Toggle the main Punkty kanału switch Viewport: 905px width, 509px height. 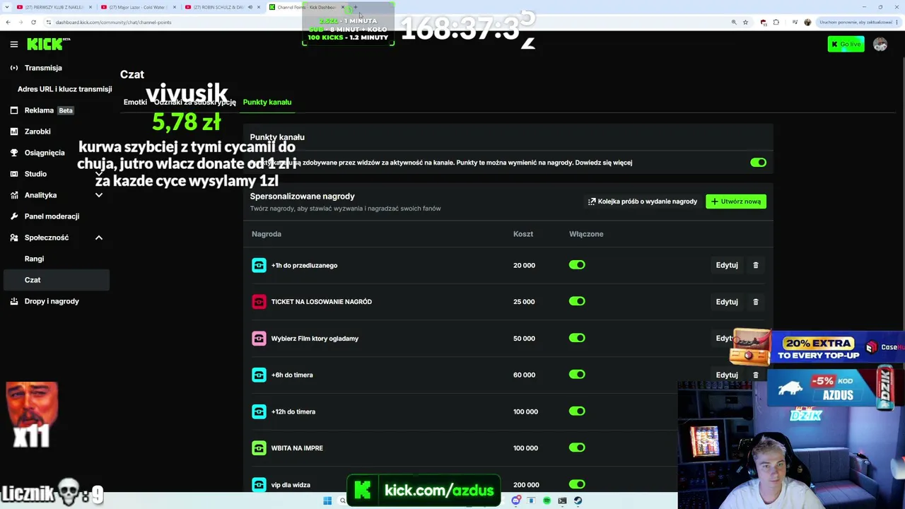point(758,163)
